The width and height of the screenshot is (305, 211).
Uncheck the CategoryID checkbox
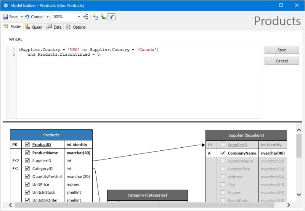pyautogui.click(x=27, y=168)
